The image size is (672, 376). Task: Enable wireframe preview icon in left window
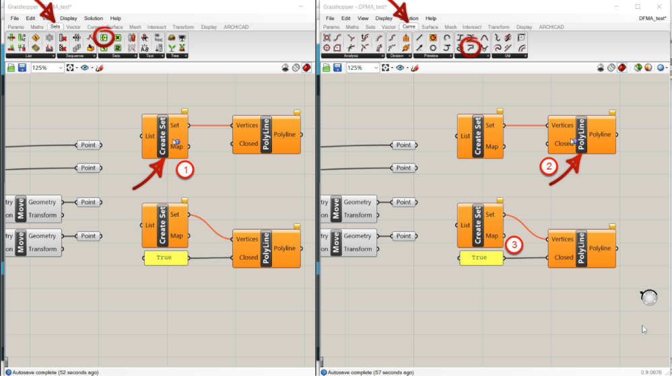pyautogui.click(x=296, y=68)
